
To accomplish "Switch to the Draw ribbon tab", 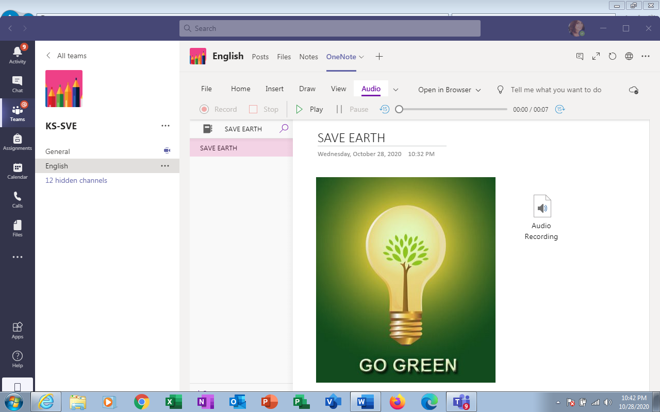I will click(307, 89).
